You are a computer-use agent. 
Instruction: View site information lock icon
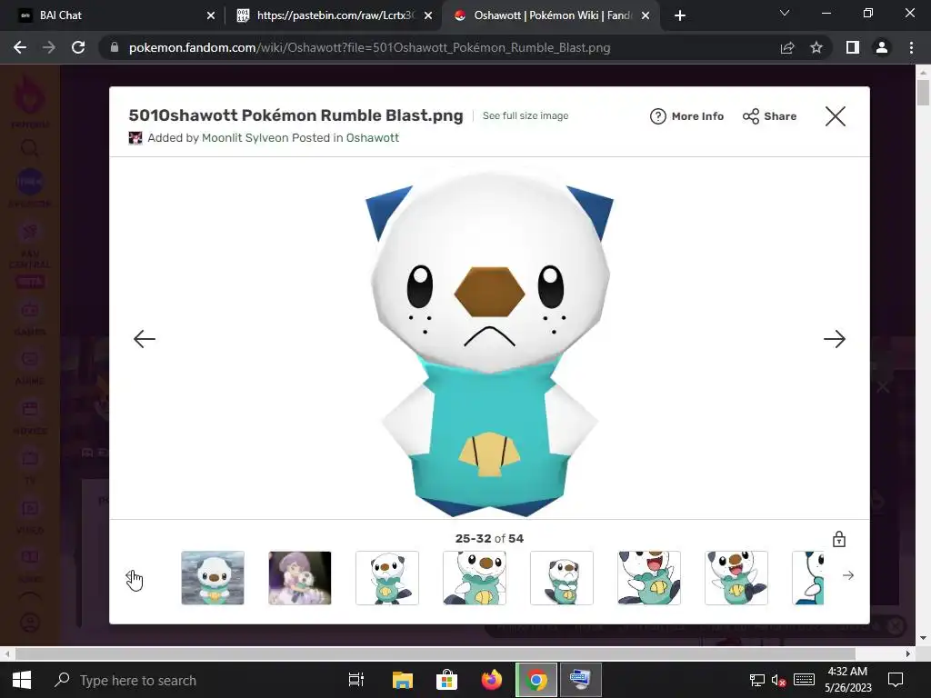114,47
